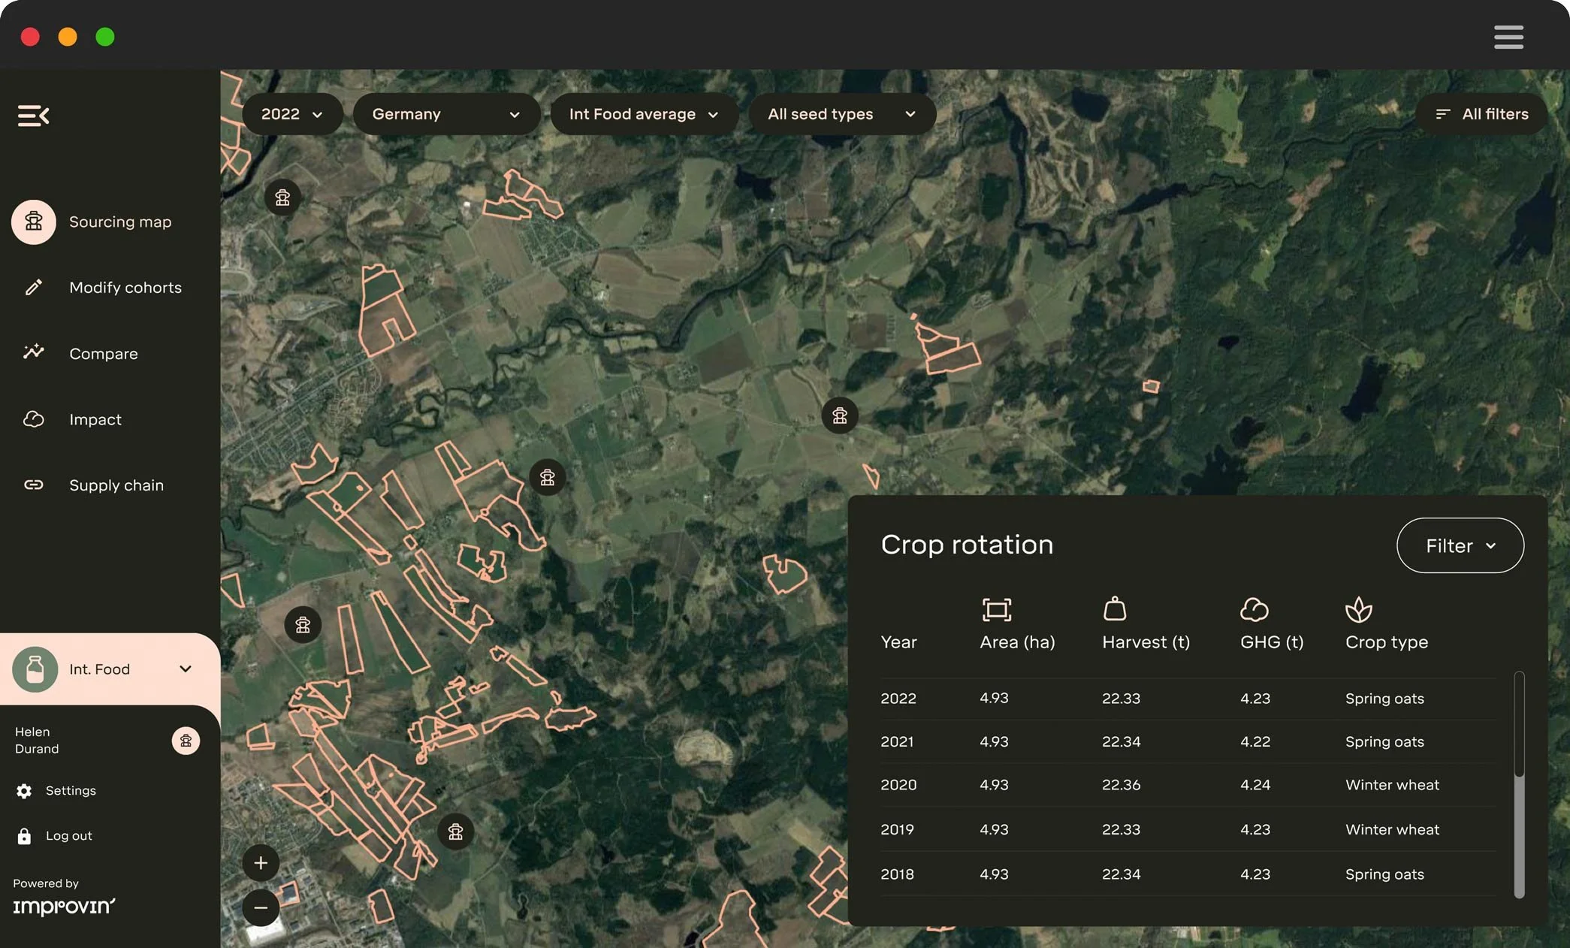Click the GHG cloud column icon
1570x948 pixels.
1254,609
